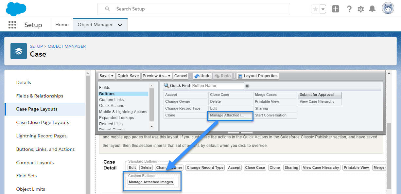Collapse the palette with the arrow handle
Screen dimensions: 401x194
[240, 132]
